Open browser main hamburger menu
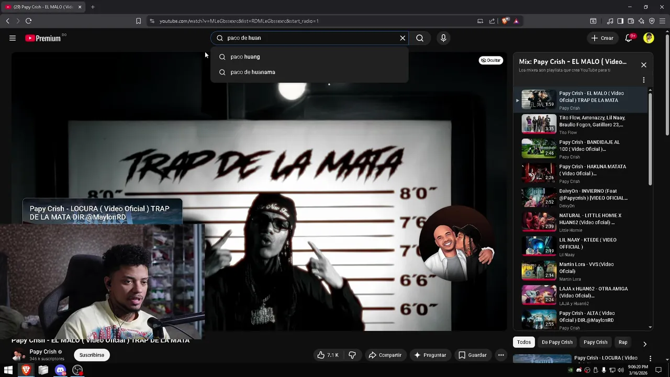This screenshot has width=670, height=377. coord(662,21)
